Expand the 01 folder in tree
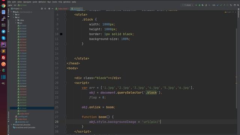This screenshot has height=135, width=240. 13,15
